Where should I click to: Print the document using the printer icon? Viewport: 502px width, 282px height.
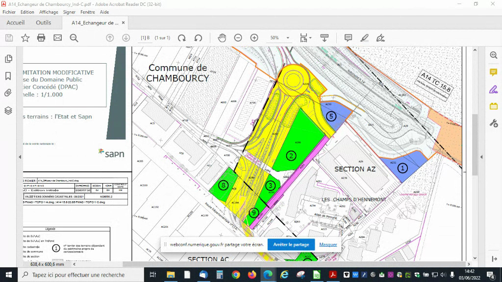(x=41, y=38)
